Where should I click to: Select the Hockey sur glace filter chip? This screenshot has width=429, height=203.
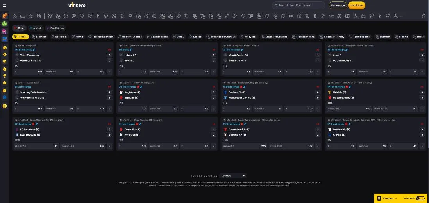tap(130, 37)
